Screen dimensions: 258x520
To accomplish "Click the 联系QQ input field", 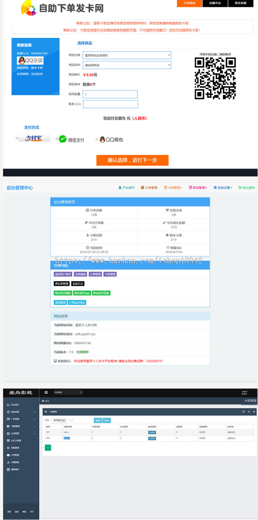I will [x=111, y=104].
